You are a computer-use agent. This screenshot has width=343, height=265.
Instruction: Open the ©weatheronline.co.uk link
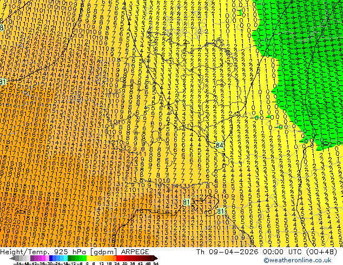[x=298, y=260]
